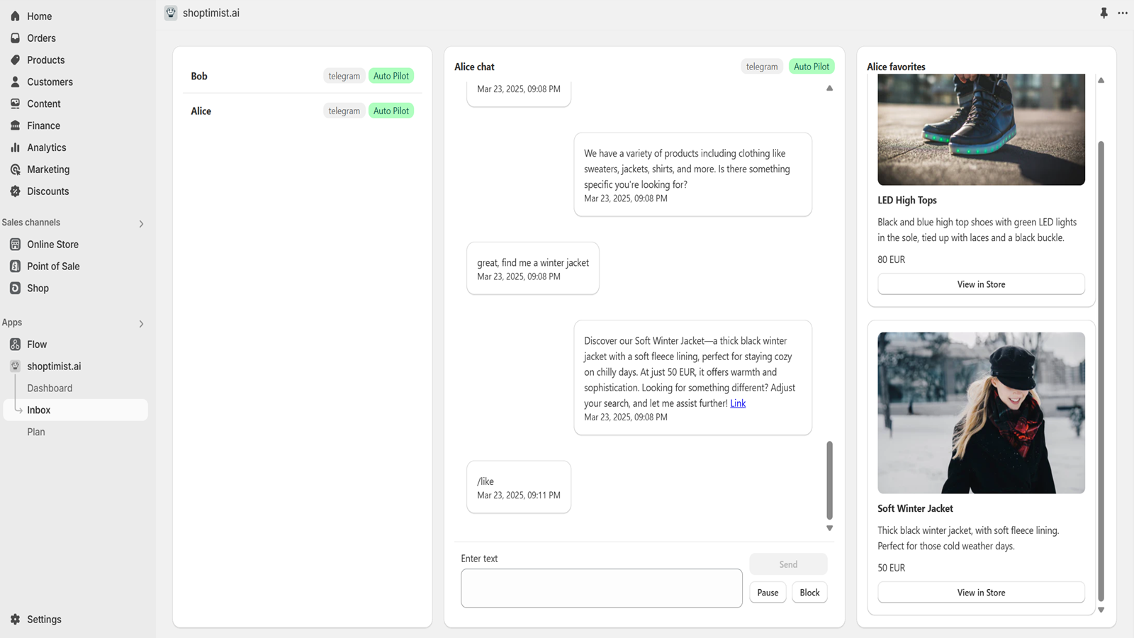
Task: Click the shoptimist.ai logo in header
Action: coord(171,13)
